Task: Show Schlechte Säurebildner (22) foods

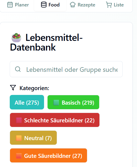Action: 55,120
